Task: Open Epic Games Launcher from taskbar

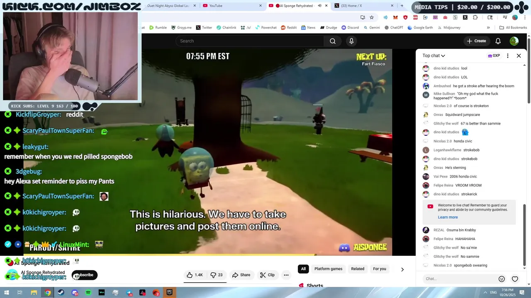Action: (169, 293)
